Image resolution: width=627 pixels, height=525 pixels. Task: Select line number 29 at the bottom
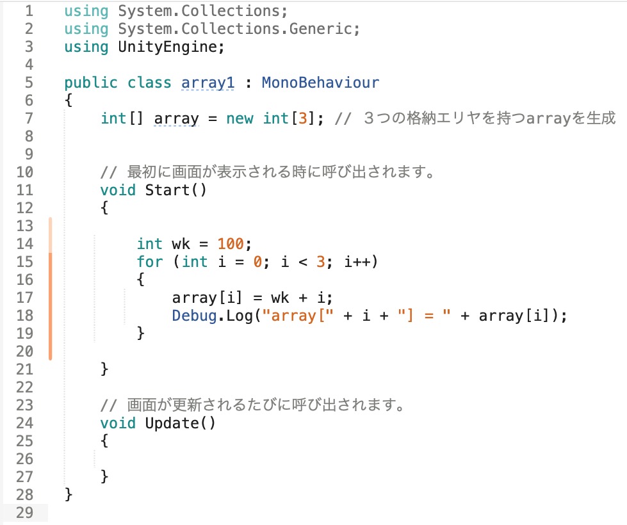point(24,512)
